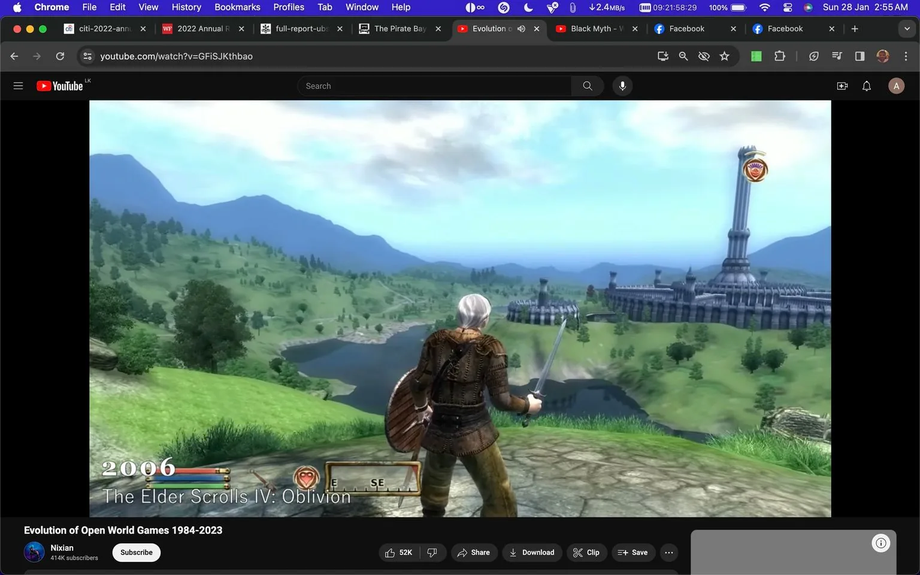920x575 pixels.
Task: Toggle incognito eye icon in toolbar
Action: point(704,56)
